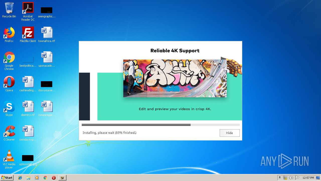Screen dimensions: 321x181
Task: Launch CCleaner from the desktop
Action: tap(9, 133)
